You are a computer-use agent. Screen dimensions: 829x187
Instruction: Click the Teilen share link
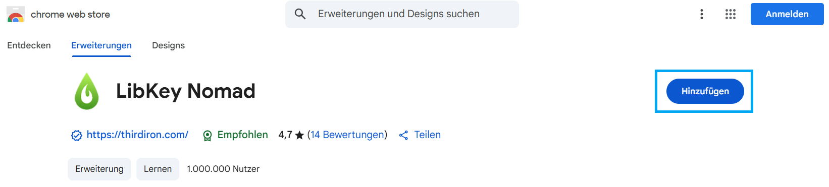pos(428,135)
